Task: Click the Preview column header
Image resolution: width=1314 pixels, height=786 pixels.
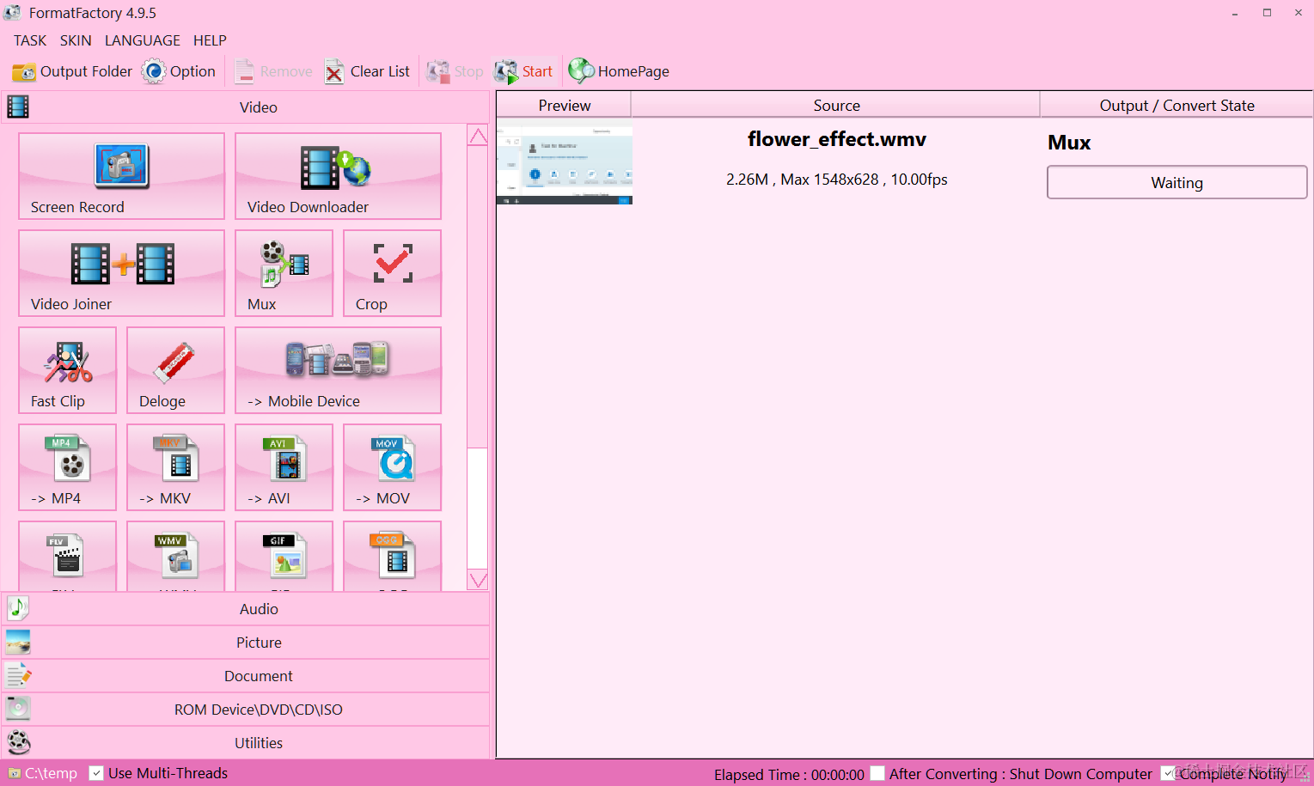Action: pyautogui.click(x=564, y=105)
